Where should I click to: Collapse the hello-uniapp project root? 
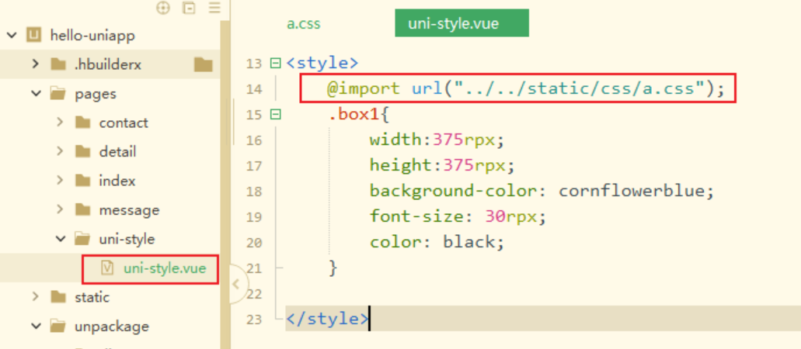click(x=12, y=35)
